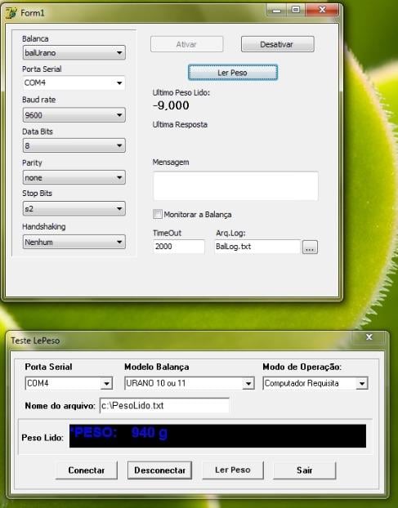This screenshot has width=398, height=508.
Task: Open the log file browse button (...)
Action: point(310,247)
